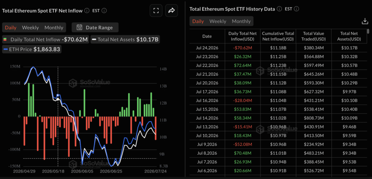Click the Jul 15,2026 date cell
This screenshot has height=179, width=372.
coord(207,109)
